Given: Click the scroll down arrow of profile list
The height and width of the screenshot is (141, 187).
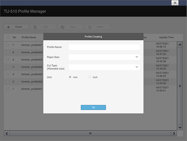Looking at the screenshot, I should [x=180, y=127].
